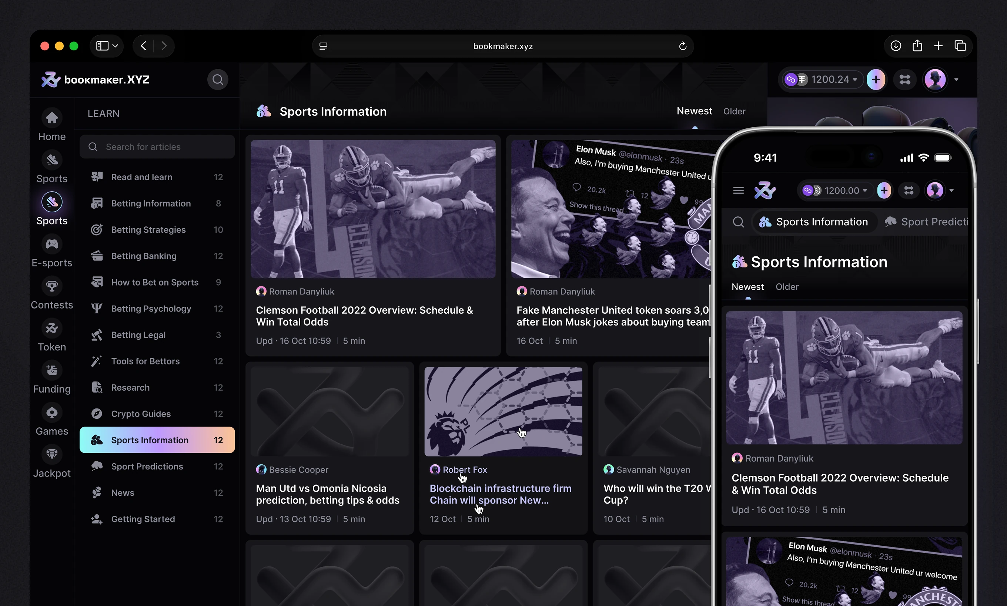Click the browser page reload icon

point(683,46)
